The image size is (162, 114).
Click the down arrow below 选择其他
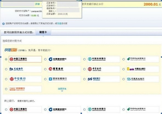pyautogui.click(x=62, y=91)
